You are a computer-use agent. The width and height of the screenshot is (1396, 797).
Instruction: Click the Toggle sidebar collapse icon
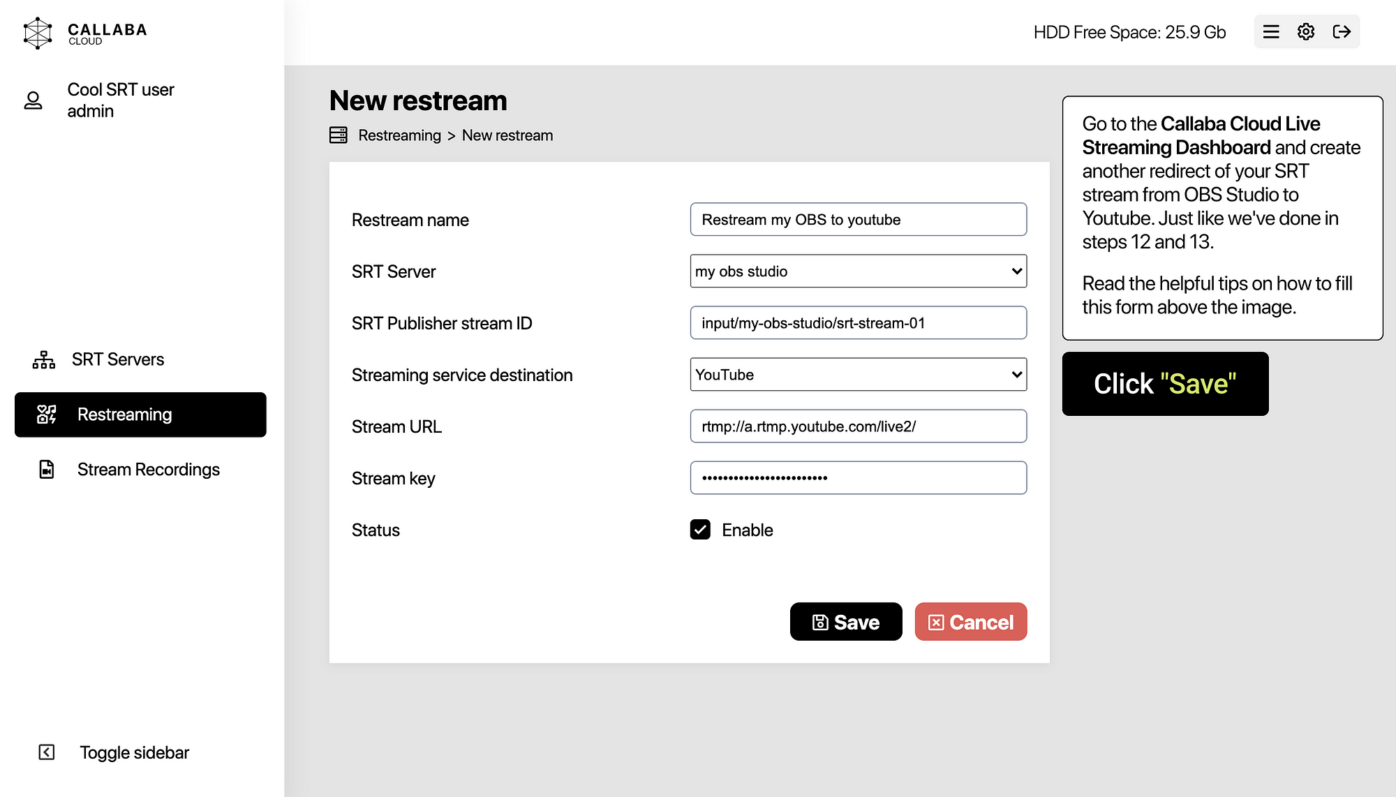pos(47,752)
